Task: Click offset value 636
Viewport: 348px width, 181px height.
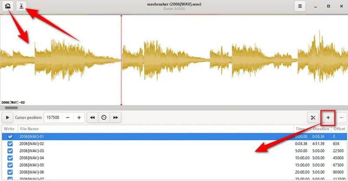Action: coord(336,144)
